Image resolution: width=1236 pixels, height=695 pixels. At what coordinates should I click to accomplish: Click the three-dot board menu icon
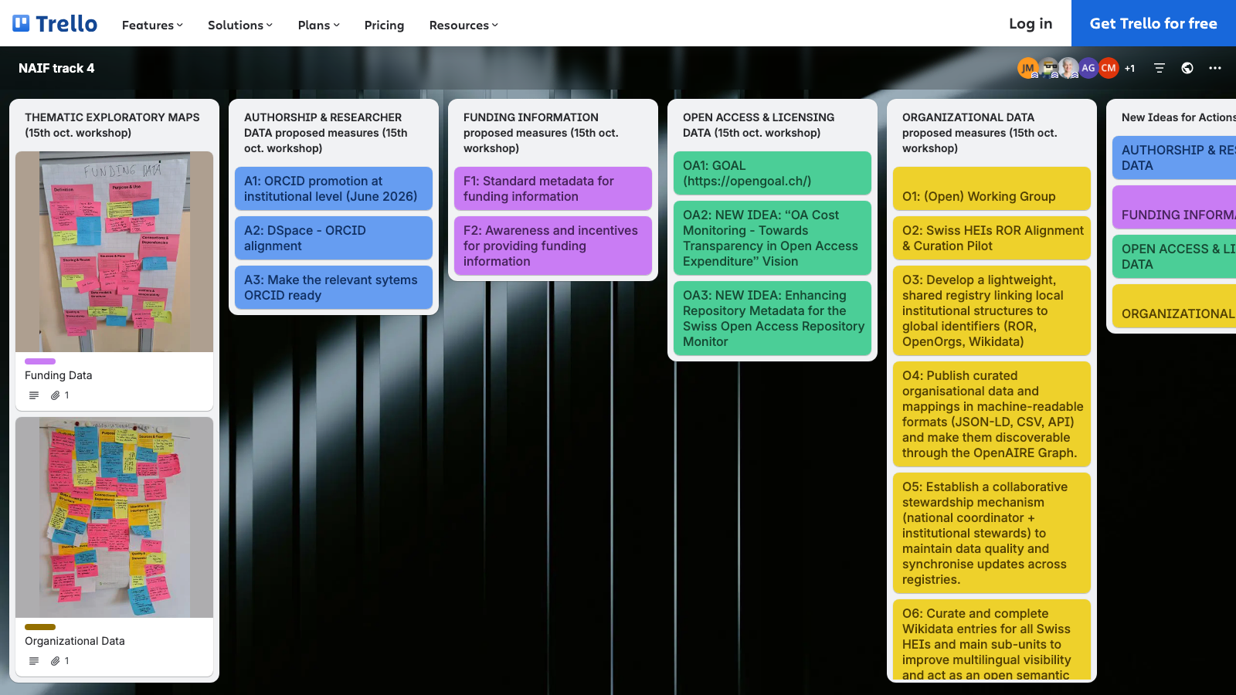click(1215, 68)
